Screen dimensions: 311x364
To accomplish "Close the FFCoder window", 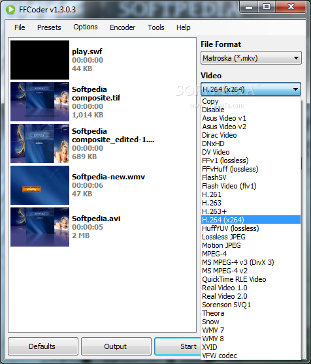I will pos(291,7).
